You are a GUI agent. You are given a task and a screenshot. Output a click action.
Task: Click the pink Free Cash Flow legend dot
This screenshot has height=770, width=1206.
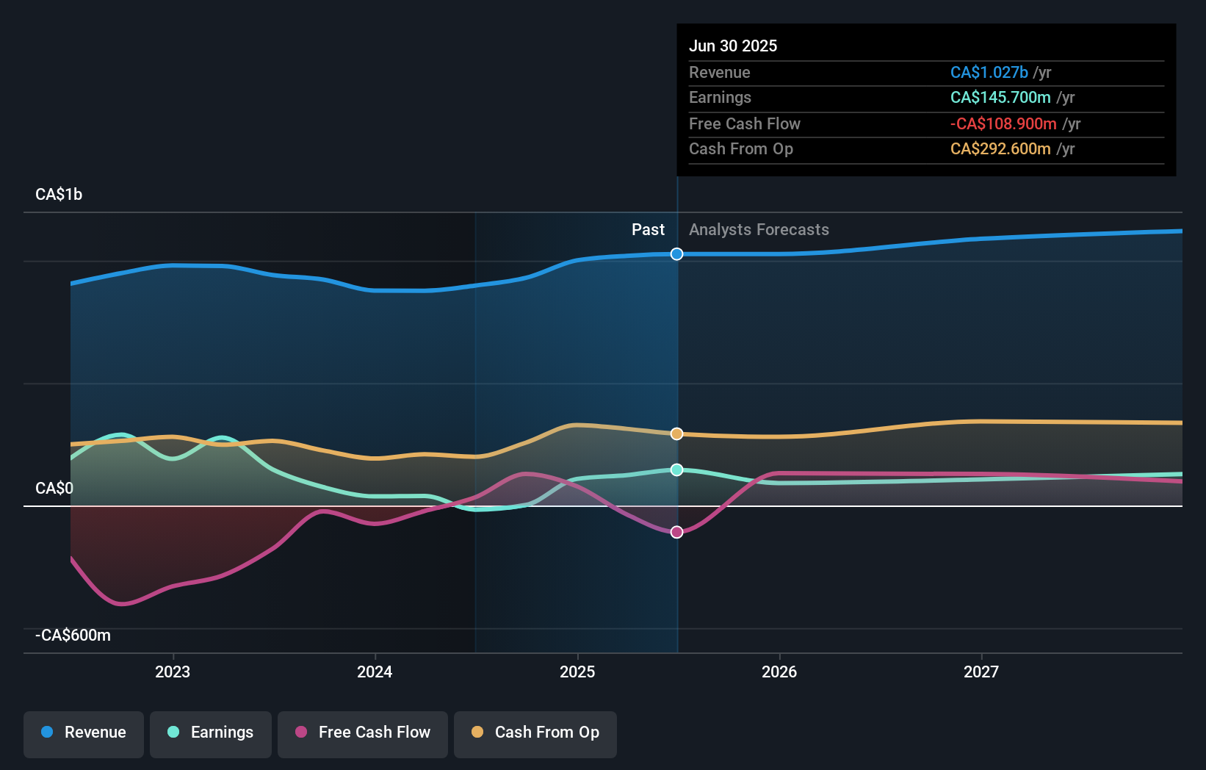coord(301,732)
